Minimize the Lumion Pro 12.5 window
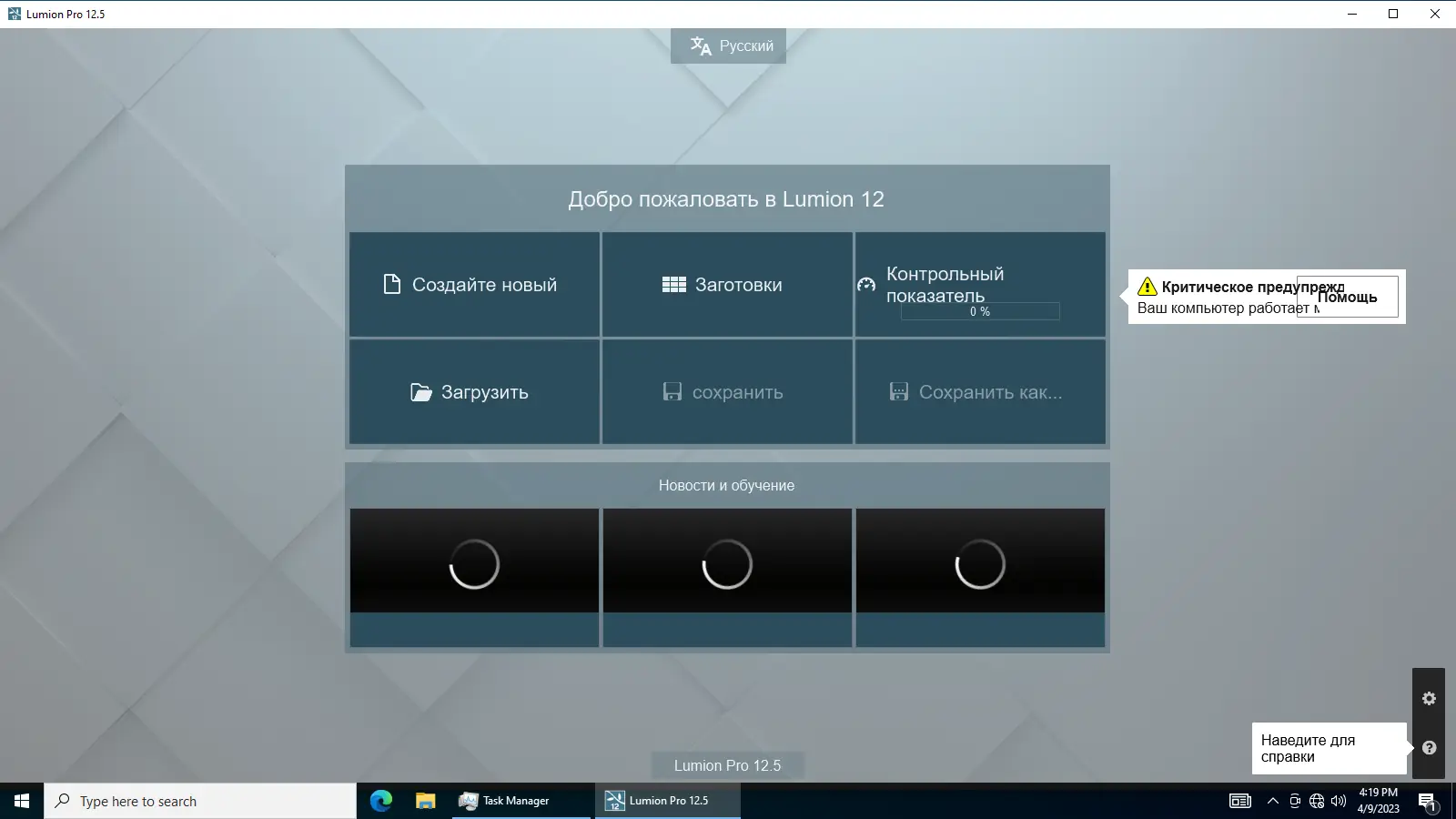This screenshot has width=1456, height=819. tap(1352, 14)
